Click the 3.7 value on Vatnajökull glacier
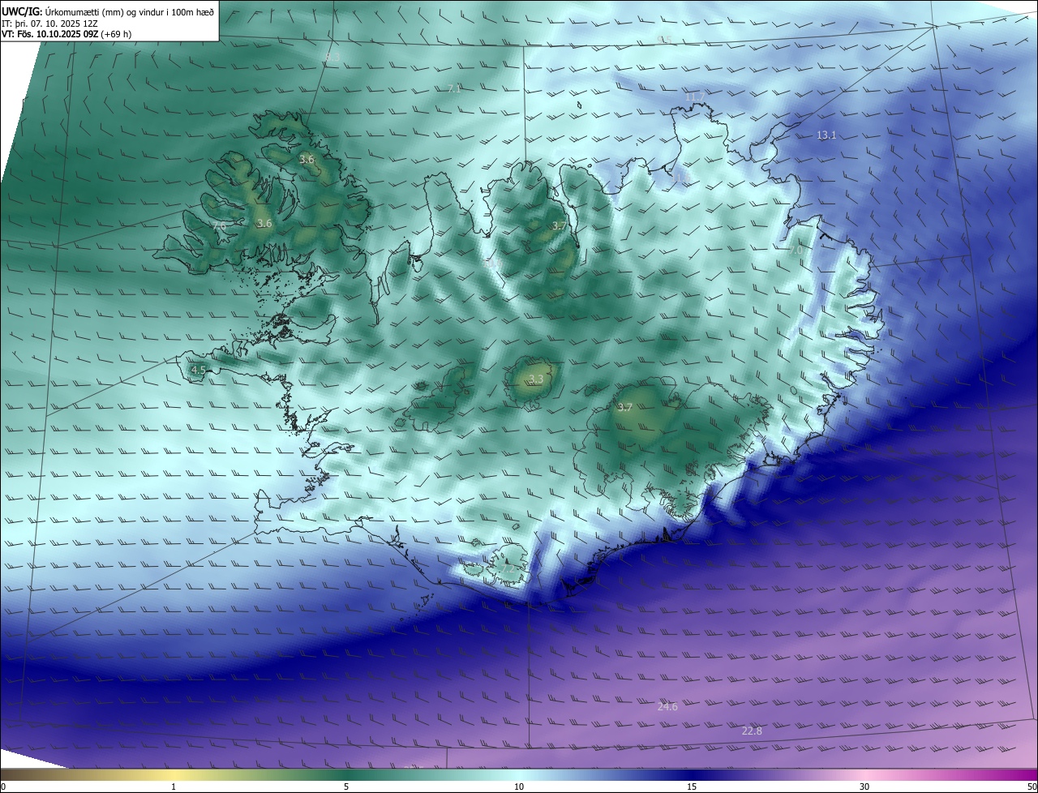 pos(624,408)
